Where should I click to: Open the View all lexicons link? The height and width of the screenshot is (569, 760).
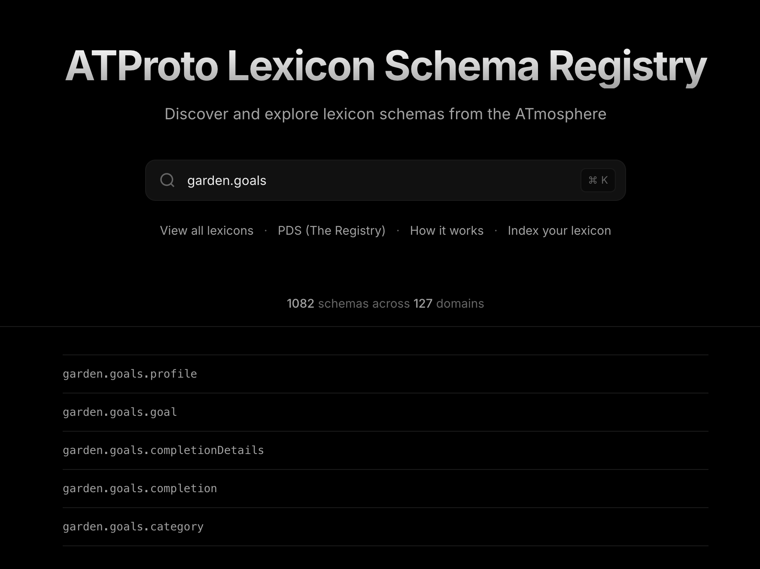point(207,231)
